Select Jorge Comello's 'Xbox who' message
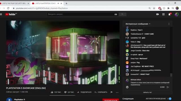Screen dimensions: 181x101 click(x=146, y=50)
